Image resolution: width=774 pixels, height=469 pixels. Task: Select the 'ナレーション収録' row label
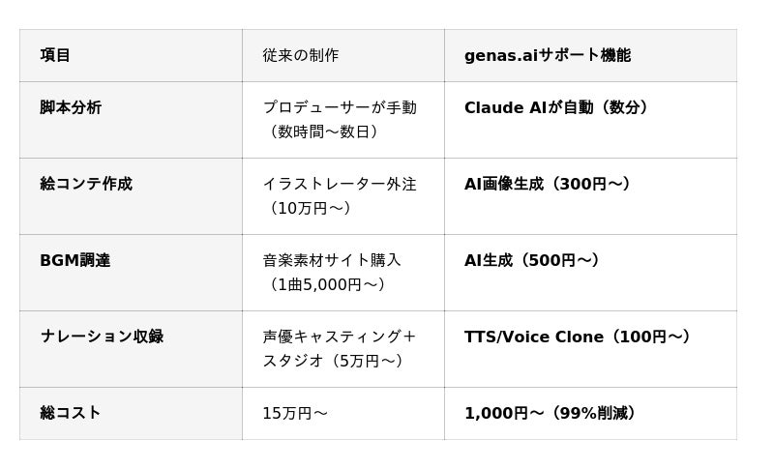tap(102, 337)
